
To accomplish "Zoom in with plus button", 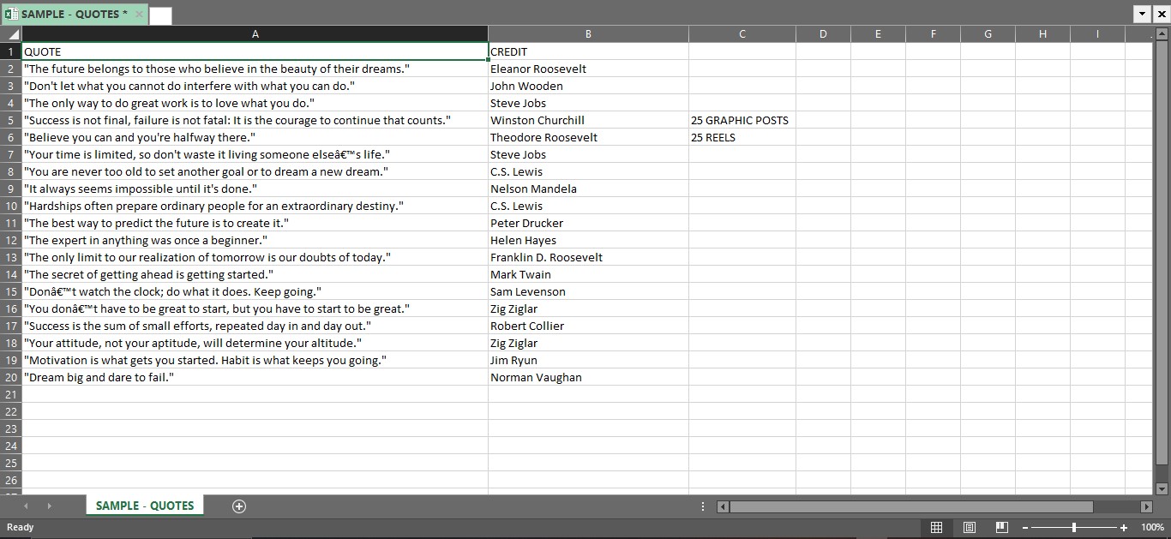I will [1124, 528].
